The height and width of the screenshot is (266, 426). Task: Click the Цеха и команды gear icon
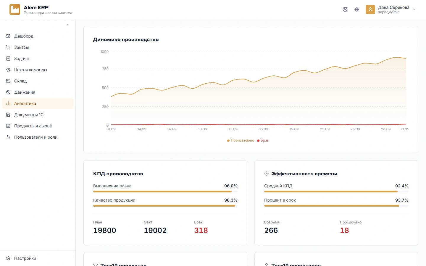pos(8,70)
